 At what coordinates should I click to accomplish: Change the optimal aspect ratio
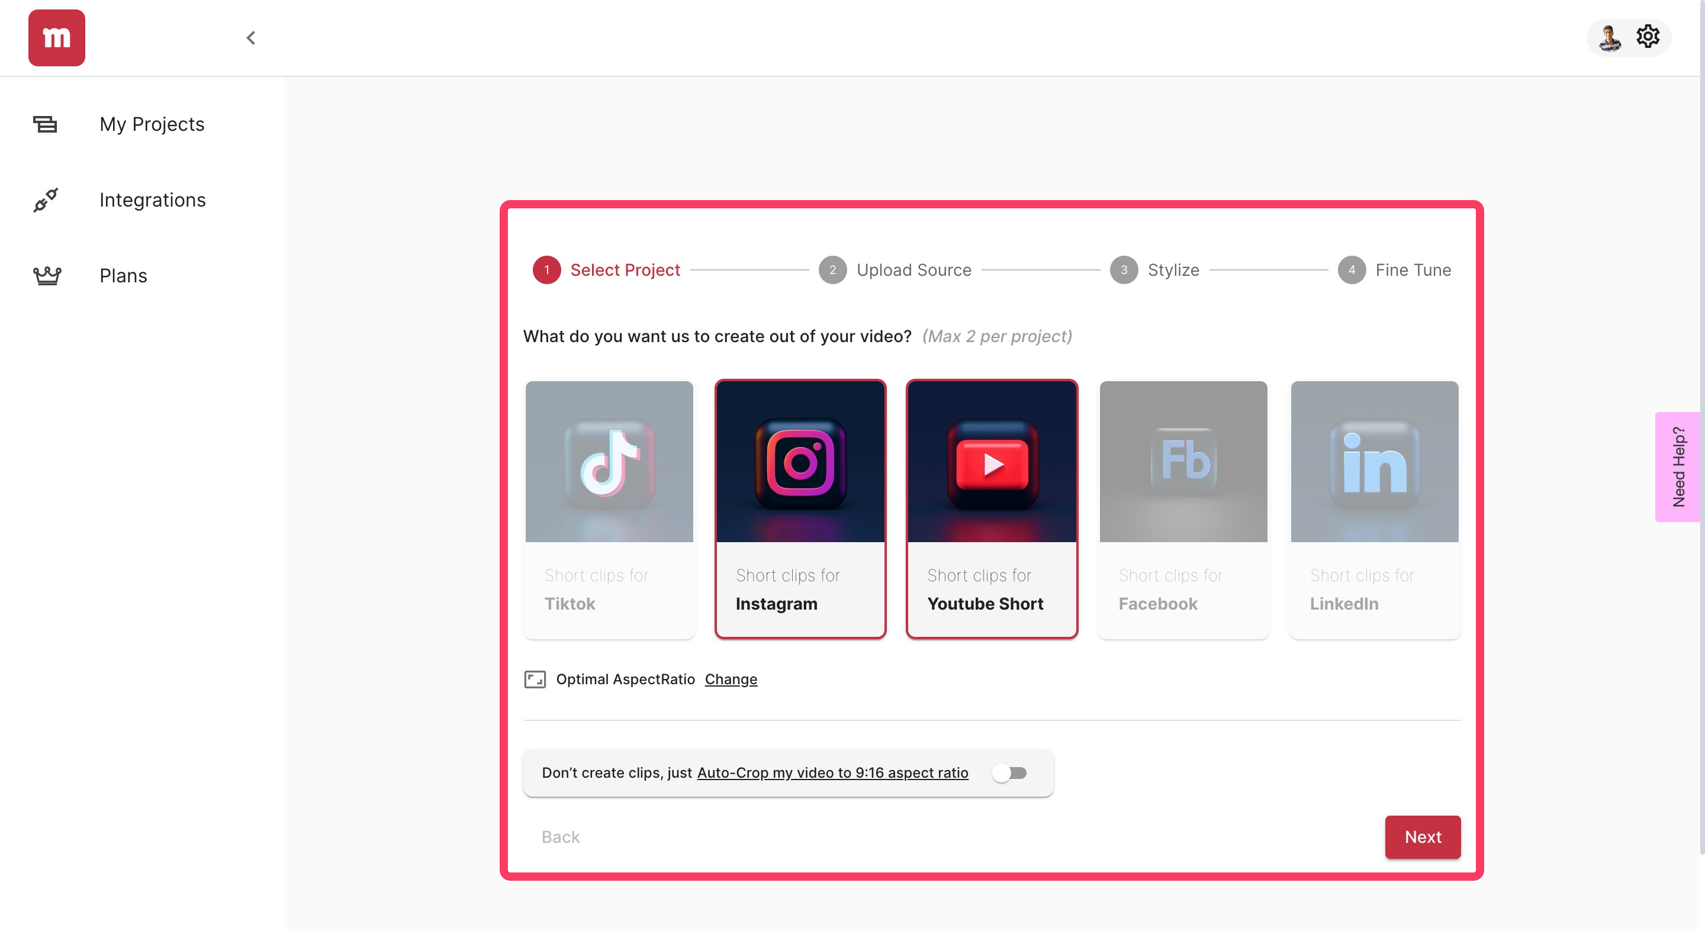pos(731,680)
